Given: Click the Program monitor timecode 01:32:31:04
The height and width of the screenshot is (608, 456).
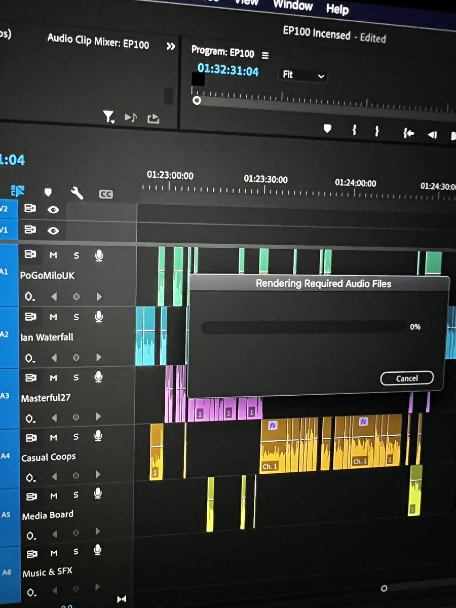Looking at the screenshot, I should pos(228,70).
